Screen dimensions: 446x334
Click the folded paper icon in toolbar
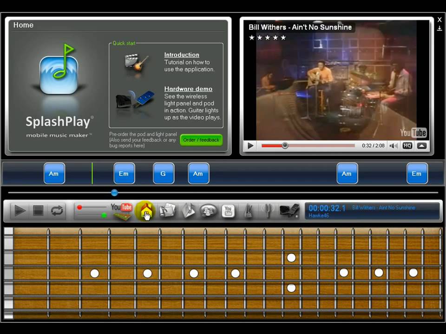(x=188, y=211)
